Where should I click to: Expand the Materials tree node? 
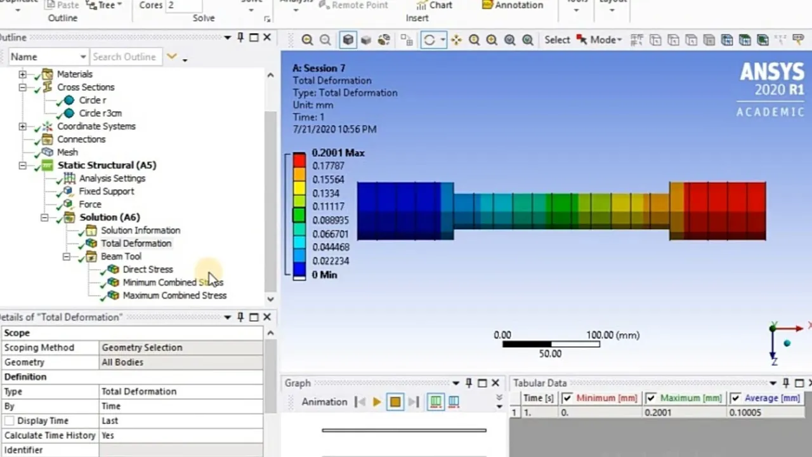[x=22, y=74]
